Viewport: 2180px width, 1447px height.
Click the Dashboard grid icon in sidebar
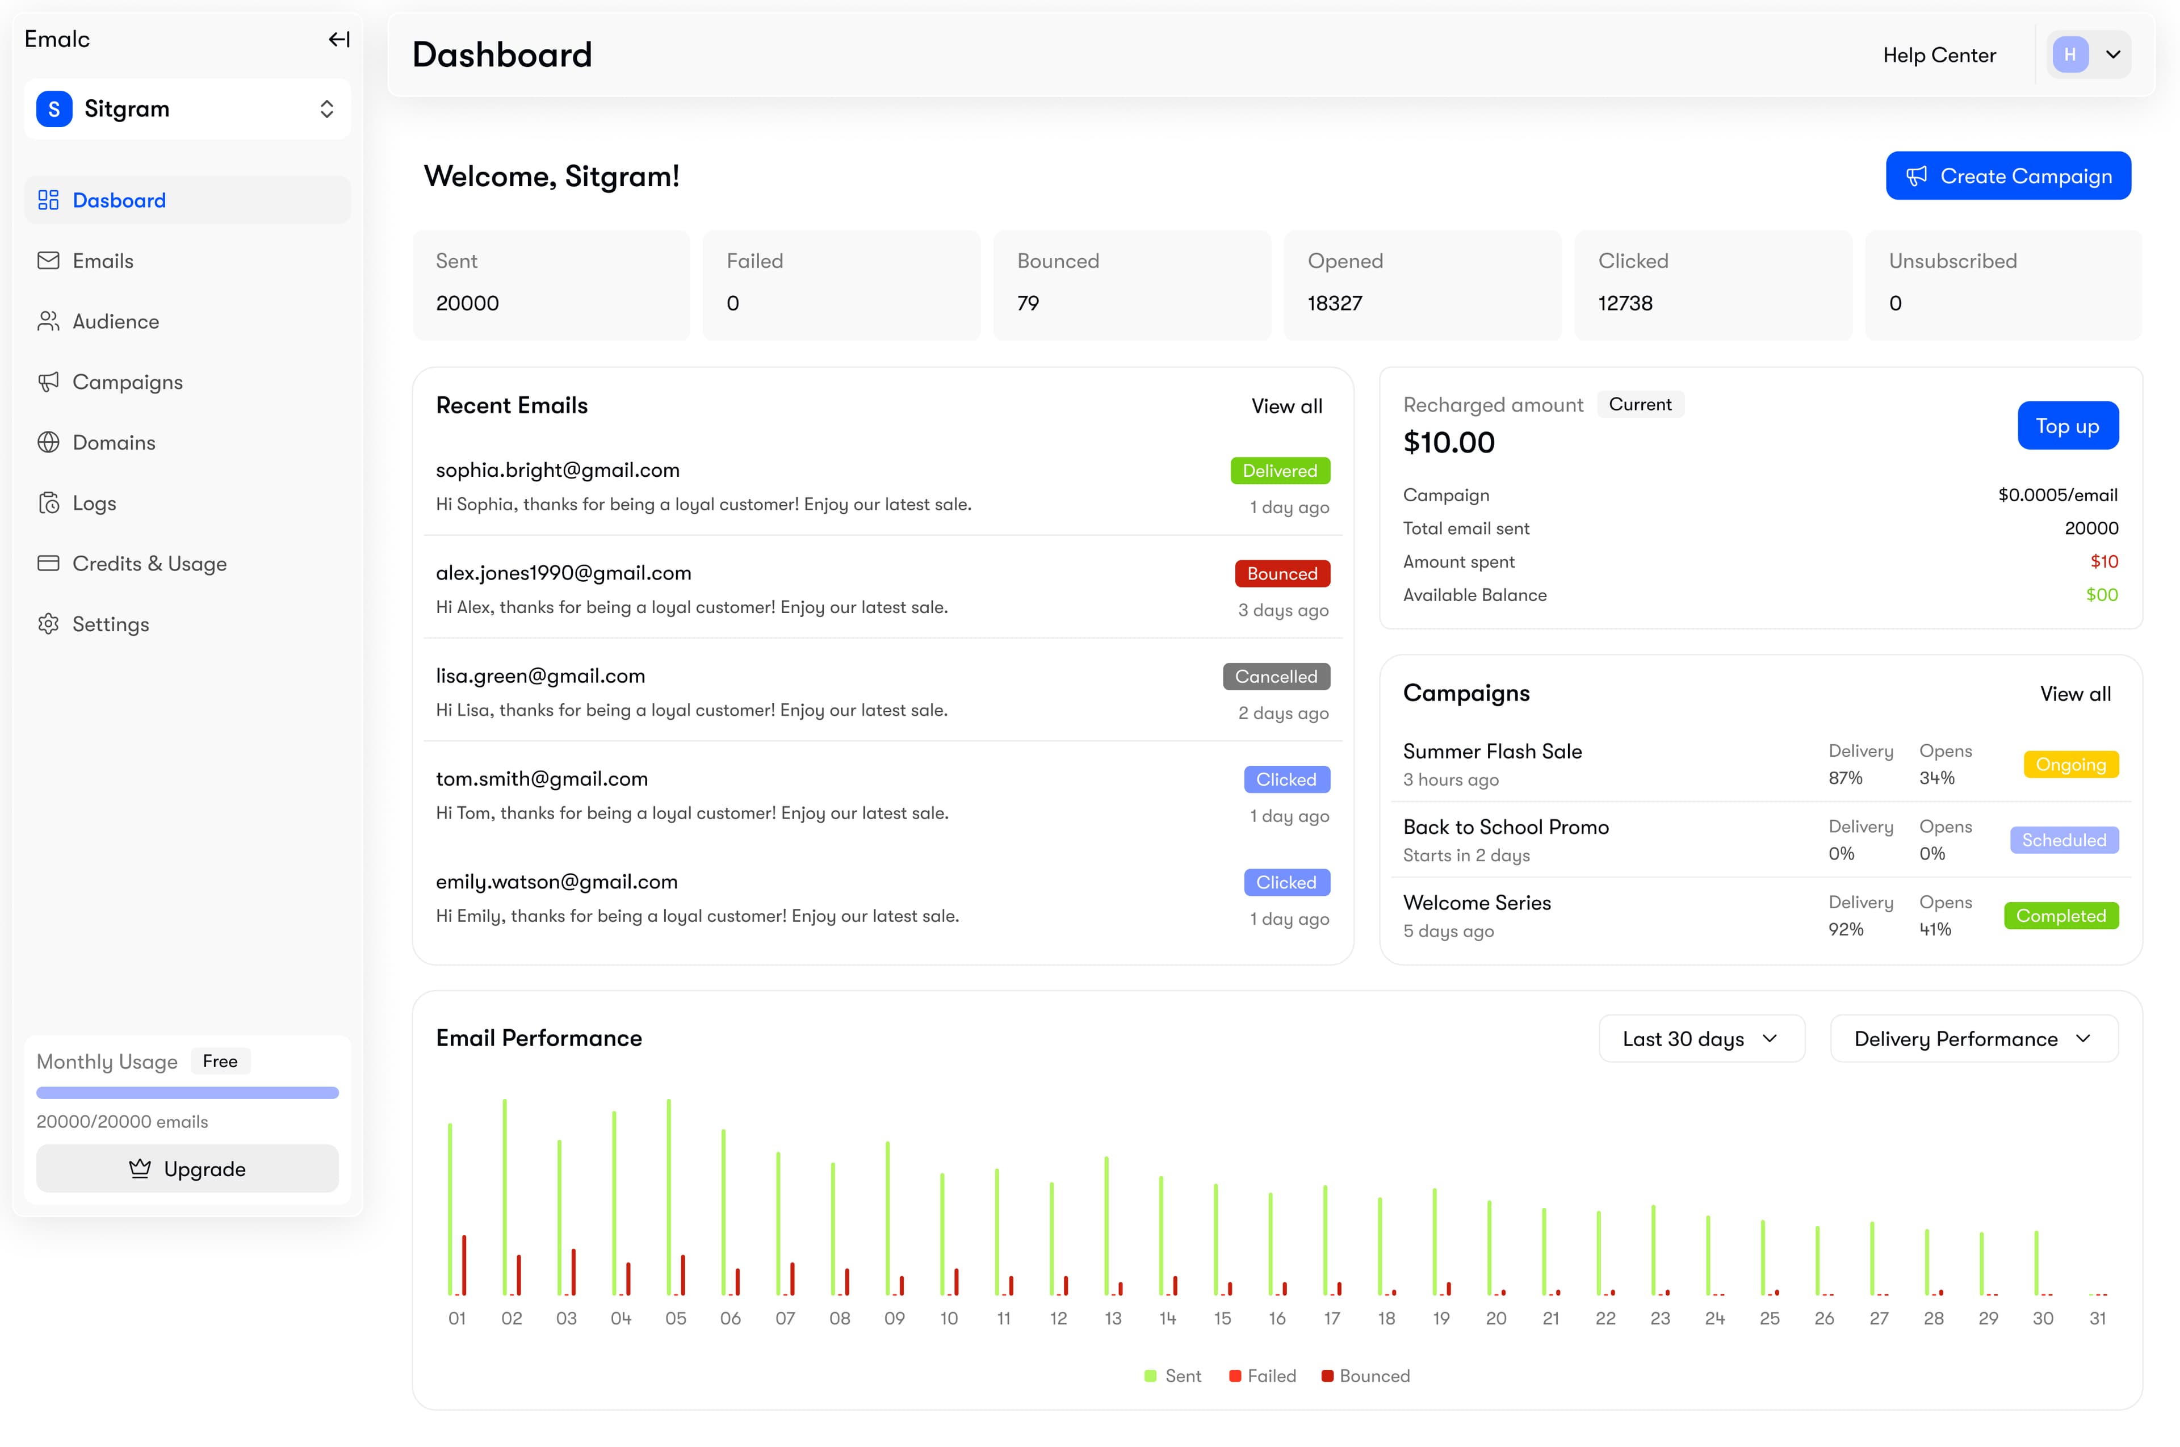pos(48,200)
